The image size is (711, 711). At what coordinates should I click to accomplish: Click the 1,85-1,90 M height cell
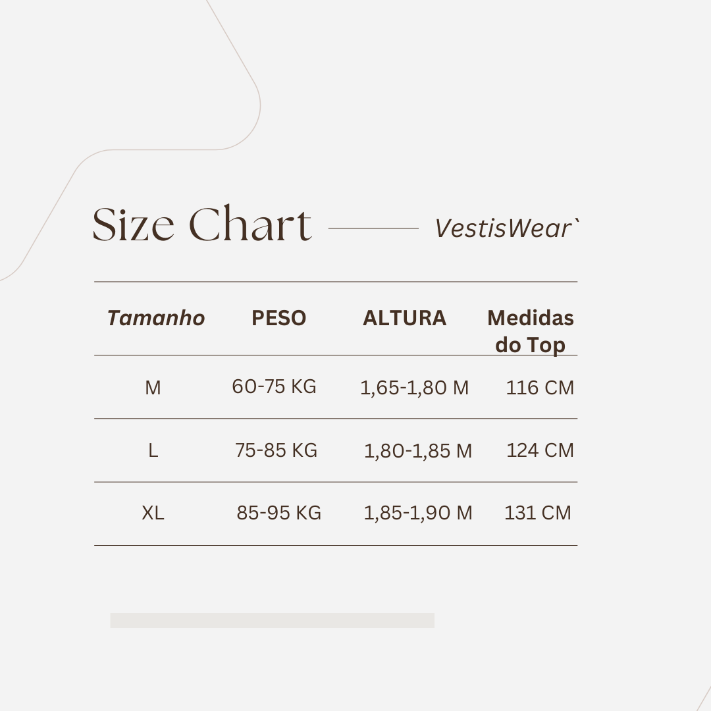click(418, 513)
